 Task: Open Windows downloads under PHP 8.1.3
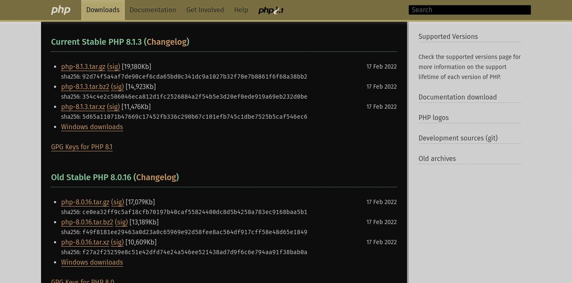pos(92,127)
